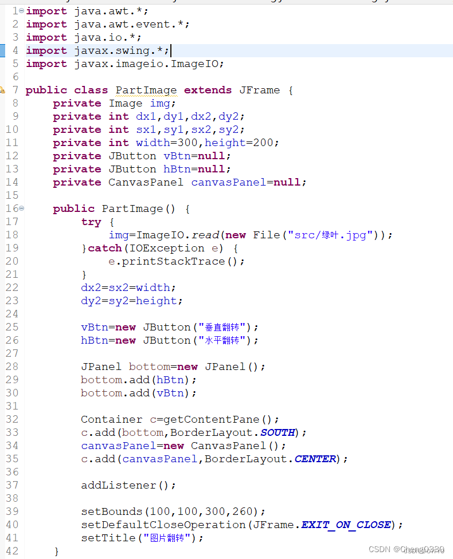453x559 pixels.
Task: Click "bottom.add(hBtn);" on line 29
Action: coord(139,380)
